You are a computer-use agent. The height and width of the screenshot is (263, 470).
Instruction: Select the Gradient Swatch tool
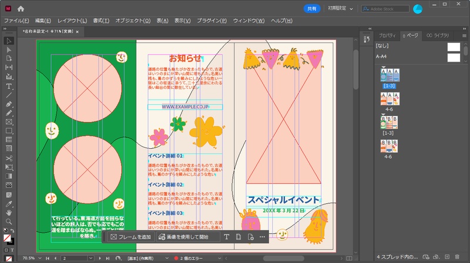tap(9, 176)
